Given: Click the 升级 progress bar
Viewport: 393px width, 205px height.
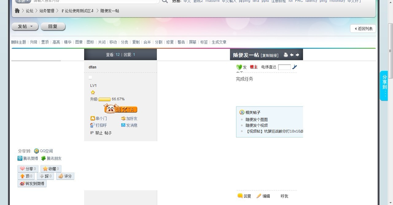Looking at the screenshot, I should (104, 99).
